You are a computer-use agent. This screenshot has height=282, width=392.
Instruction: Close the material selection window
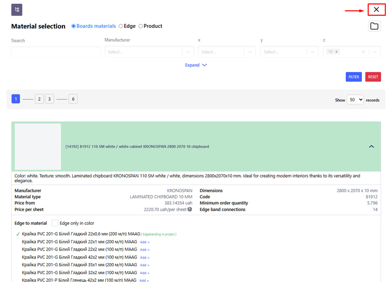(376, 10)
